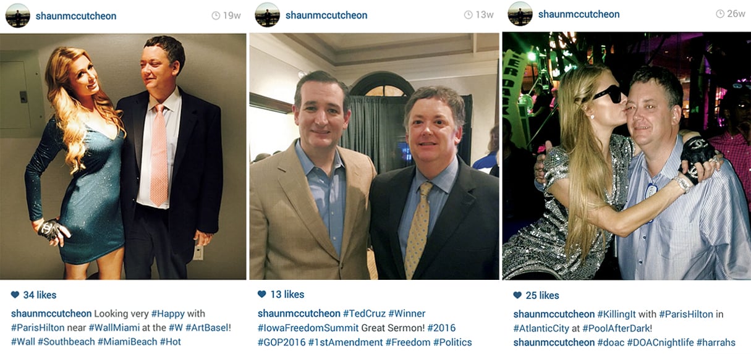Open the middle post's profile avatar

coord(268,15)
